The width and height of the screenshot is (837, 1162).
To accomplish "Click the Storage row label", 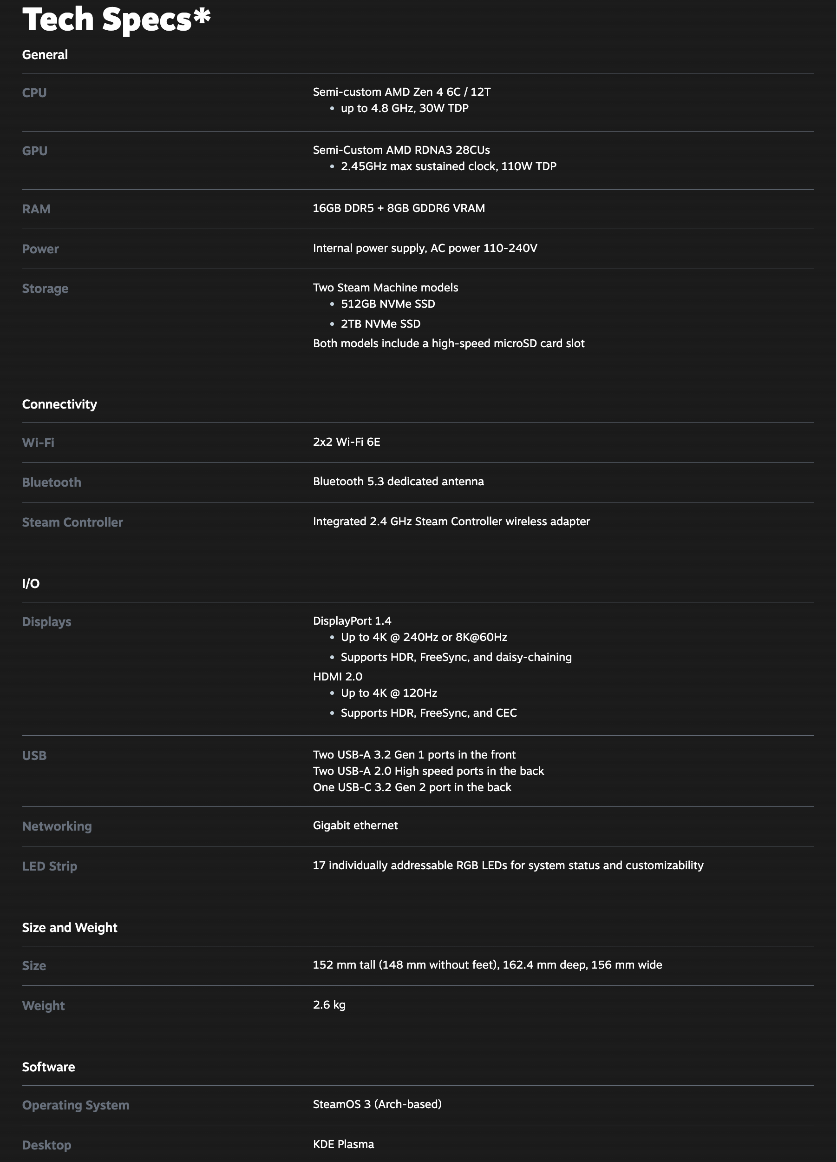I will [x=45, y=289].
